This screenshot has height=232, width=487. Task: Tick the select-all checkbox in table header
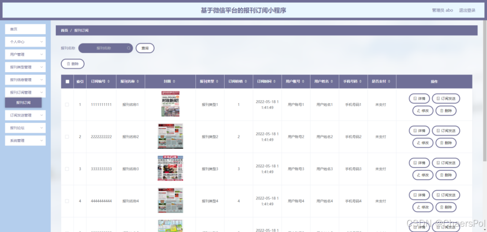point(67,81)
